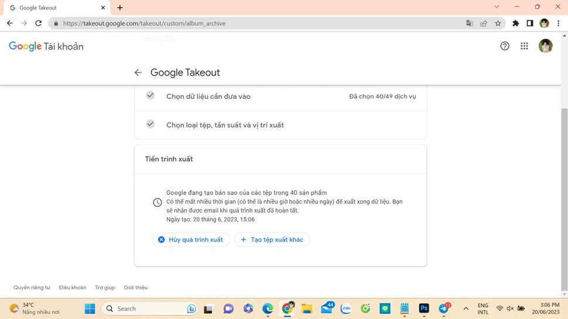Screen dimensions: 568x319
Task: Expand the Chọn dữ liệu cần đưa vào step
Action: point(280,96)
